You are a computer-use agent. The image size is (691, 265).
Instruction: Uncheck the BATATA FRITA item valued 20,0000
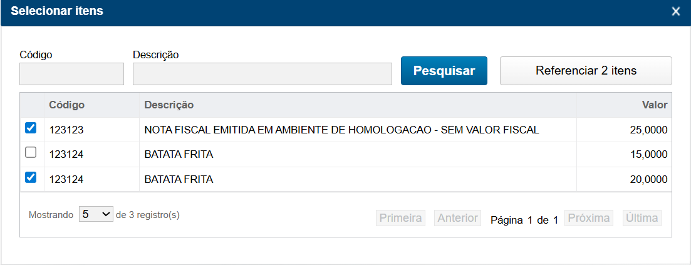pos(30,178)
